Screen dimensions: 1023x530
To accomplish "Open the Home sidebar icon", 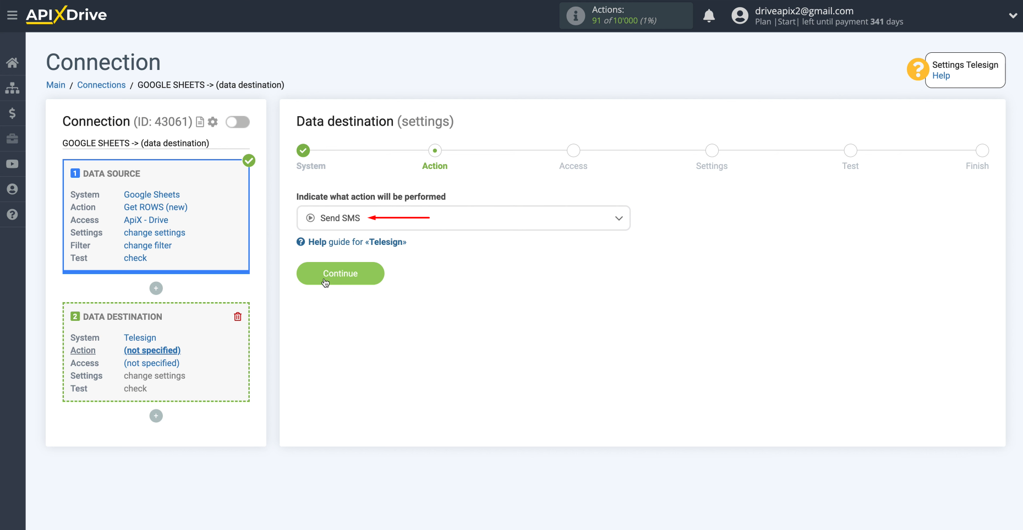I will [x=12, y=62].
